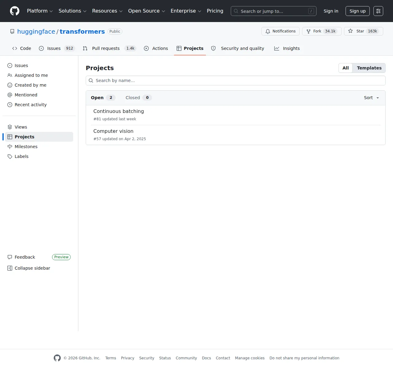Star the repository

[x=364, y=31]
